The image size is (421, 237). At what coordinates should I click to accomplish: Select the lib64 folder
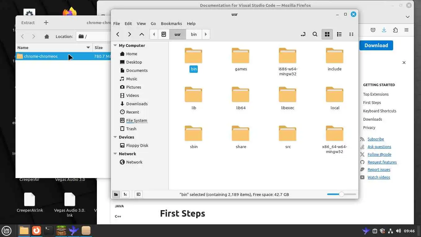[241, 98]
